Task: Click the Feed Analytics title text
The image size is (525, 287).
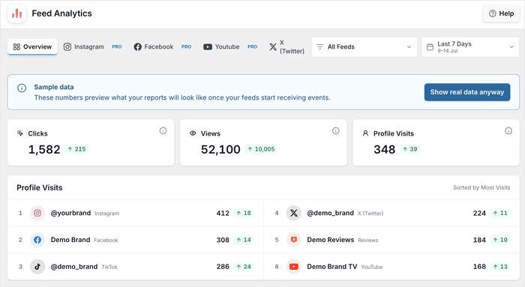Action: 61,13
